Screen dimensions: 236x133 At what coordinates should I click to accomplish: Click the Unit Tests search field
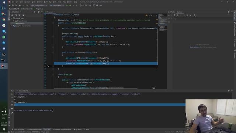pos(203,19)
